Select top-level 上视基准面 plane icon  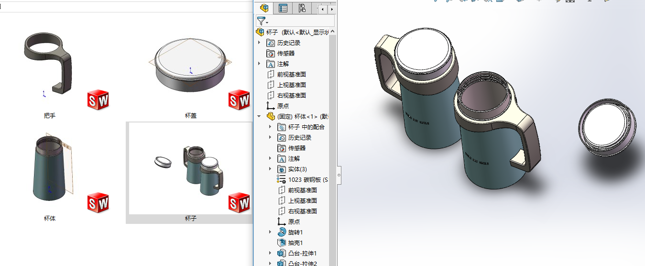click(271, 85)
